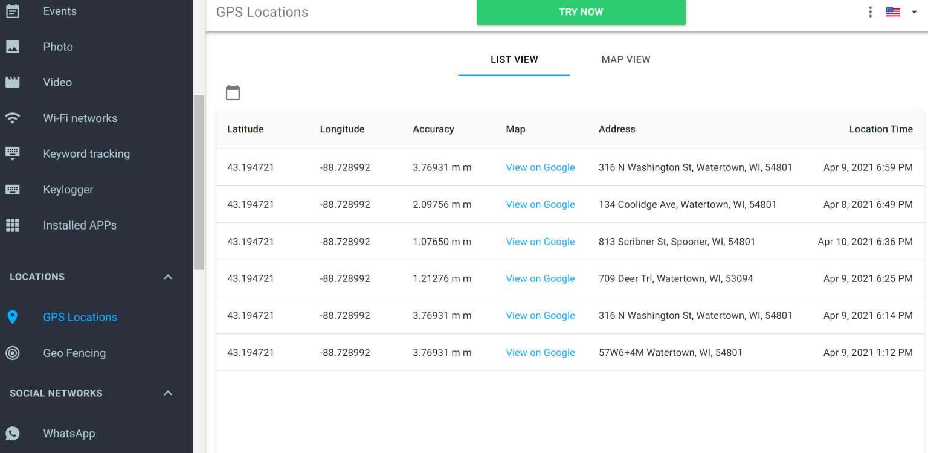Image resolution: width=928 pixels, height=453 pixels.
Task: Open the Keylogger section
Action: (68, 189)
